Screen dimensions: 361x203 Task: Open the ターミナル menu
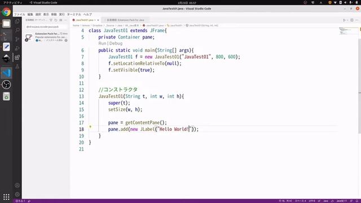point(74,14)
